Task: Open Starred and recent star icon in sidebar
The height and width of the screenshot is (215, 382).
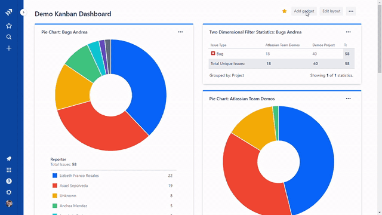Action: click(9, 26)
